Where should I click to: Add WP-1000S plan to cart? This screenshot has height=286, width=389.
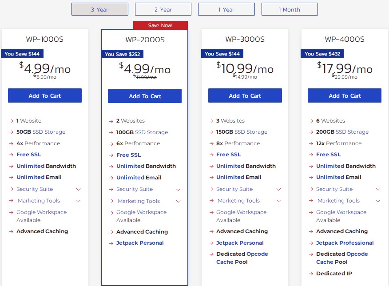tap(45, 95)
